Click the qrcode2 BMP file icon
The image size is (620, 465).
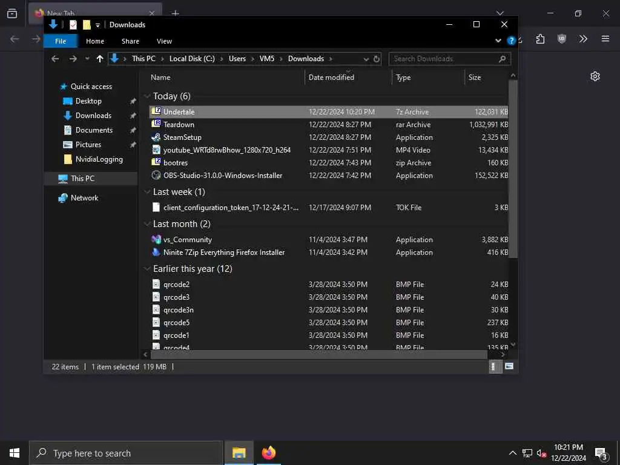click(156, 285)
